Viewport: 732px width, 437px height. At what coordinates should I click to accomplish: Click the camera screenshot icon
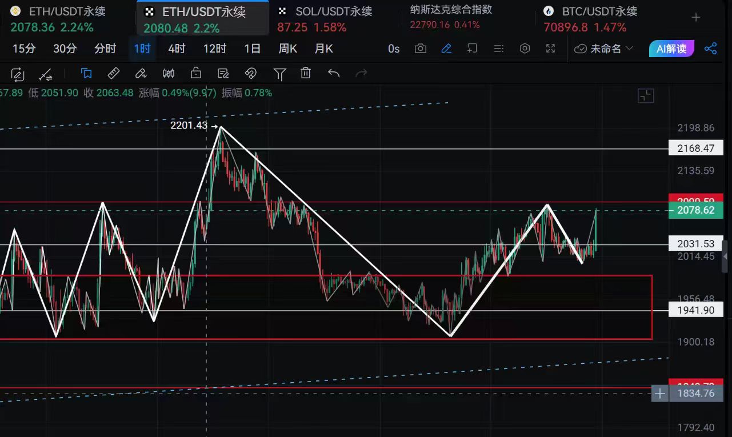[x=421, y=49]
